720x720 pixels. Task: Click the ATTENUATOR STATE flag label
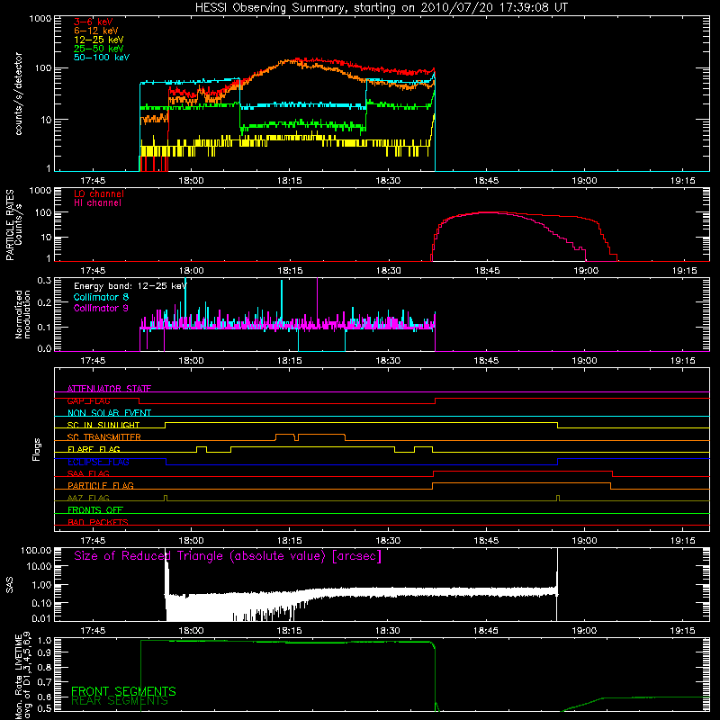(109, 389)
